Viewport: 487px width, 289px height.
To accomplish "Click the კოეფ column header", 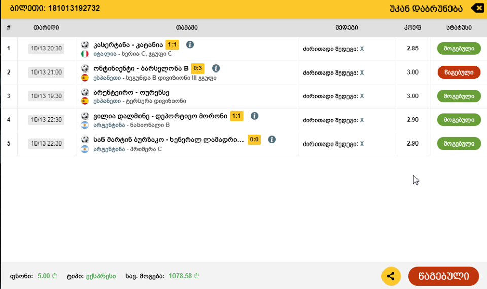I will pyautogui.click(x=412, y=27).
